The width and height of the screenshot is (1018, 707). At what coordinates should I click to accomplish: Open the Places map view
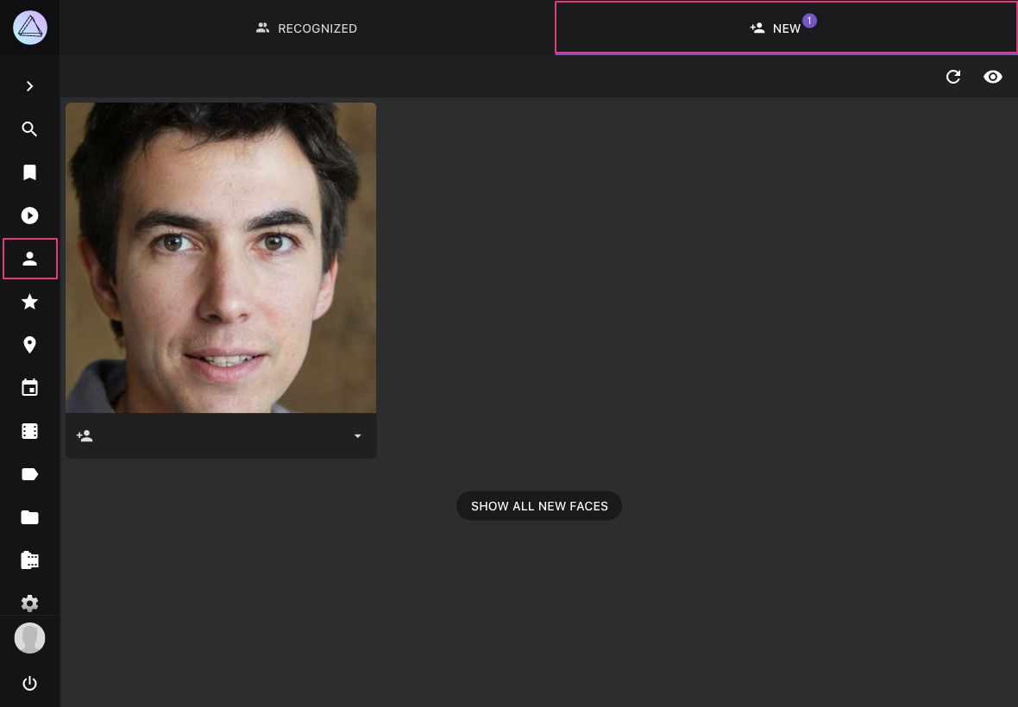(x=30, y=345)
